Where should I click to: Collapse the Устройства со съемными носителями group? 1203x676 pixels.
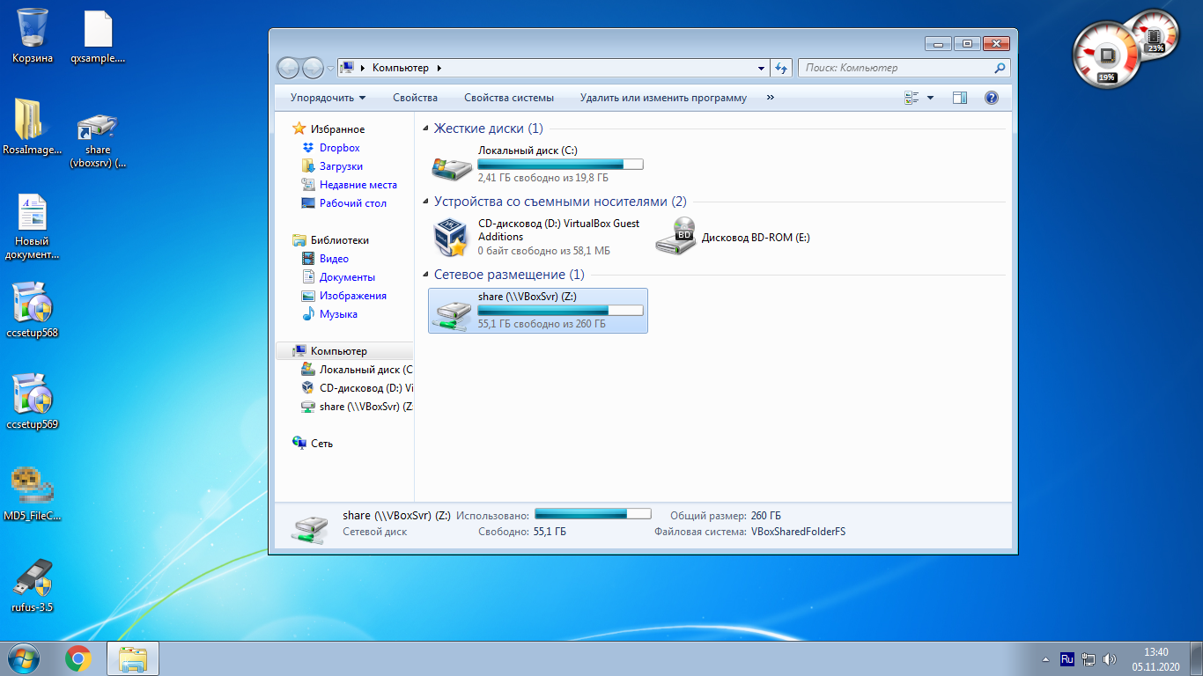pyautogui.click(x=426, y=202)
